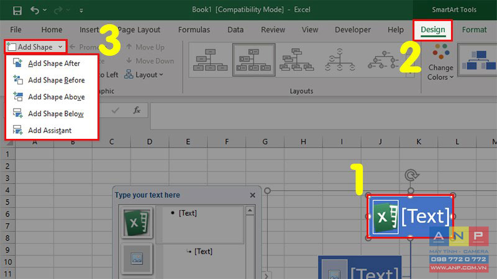497x279 pixels.
Task: Click the Save icon in title bar
Action: click(x=17, y=11)
